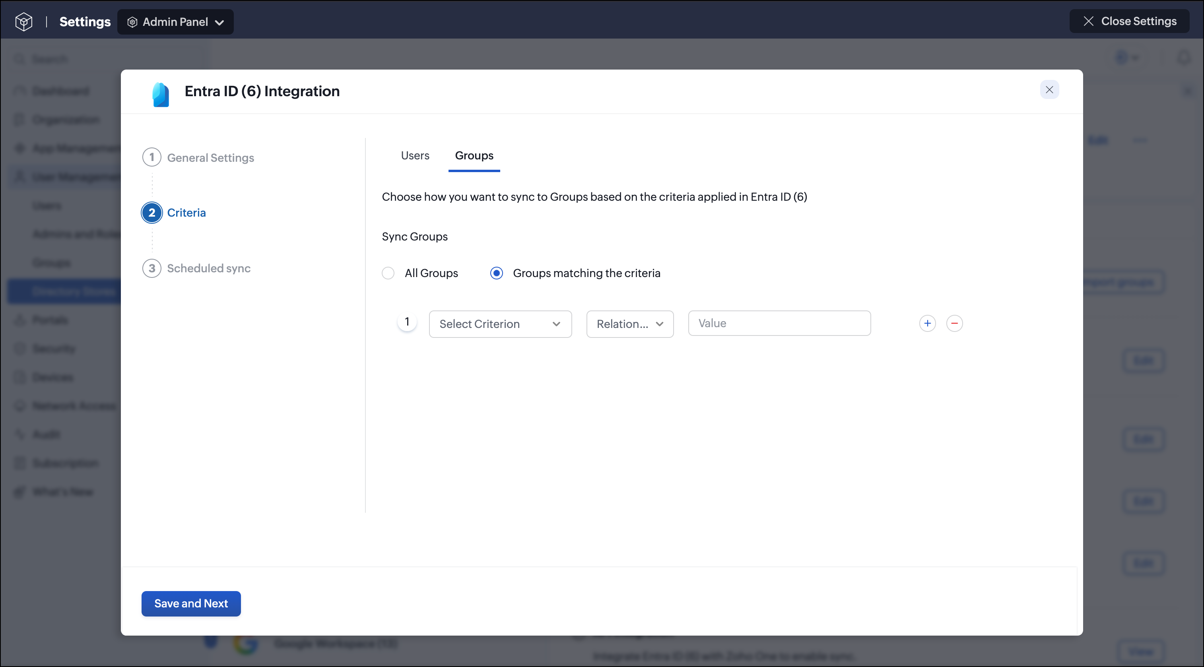Go to Scheduled sync step
The width and height of the screenshot is (1204, 667).
tap(208, 268)
